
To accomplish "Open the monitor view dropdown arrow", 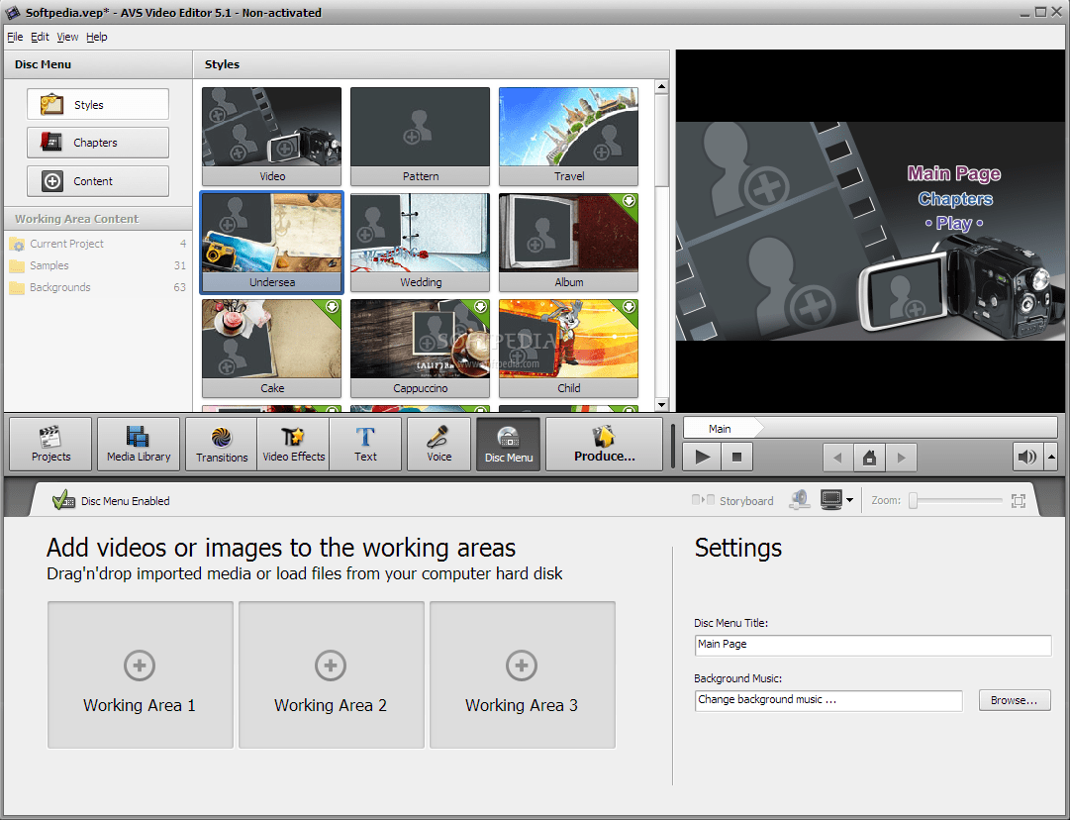I will (849, 500).
